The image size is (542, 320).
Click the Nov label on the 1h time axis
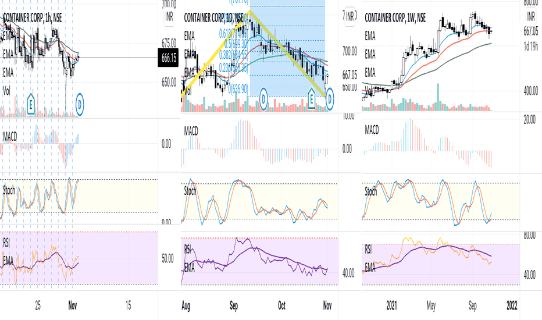73,305
